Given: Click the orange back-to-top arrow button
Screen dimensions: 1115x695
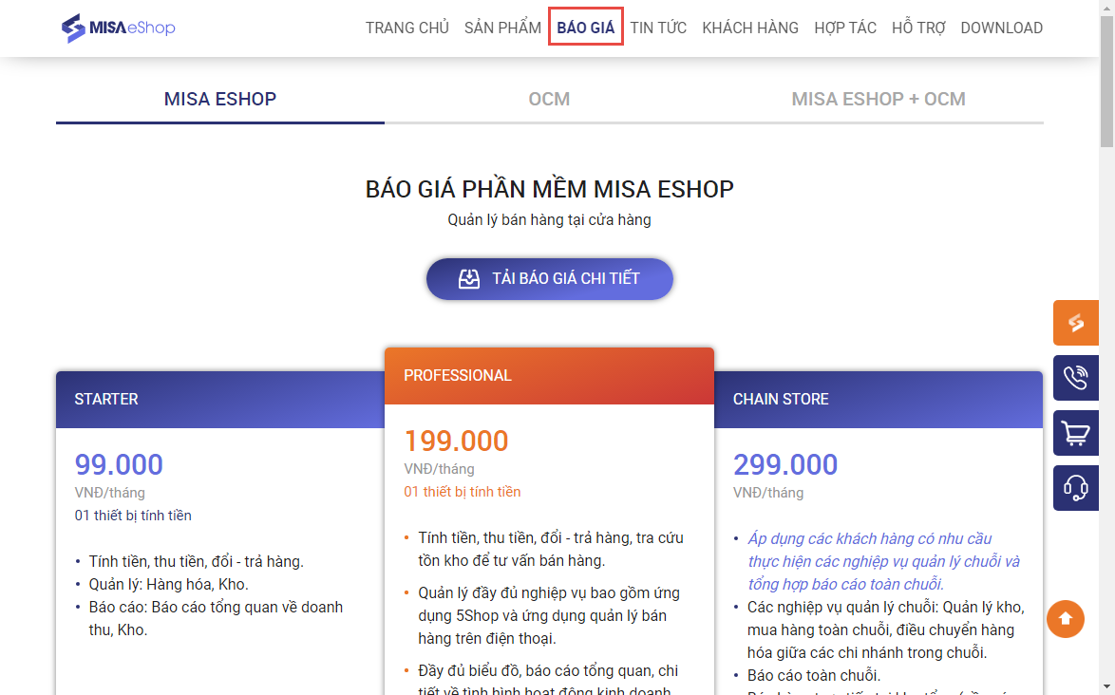Looking at the screenshot, I should pyautogui.click(x=1066, y=619).
